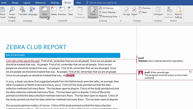Expand Reviewing Pane dropdown arrow
Viewport: 193px width, 109px height.
(120, 16)
